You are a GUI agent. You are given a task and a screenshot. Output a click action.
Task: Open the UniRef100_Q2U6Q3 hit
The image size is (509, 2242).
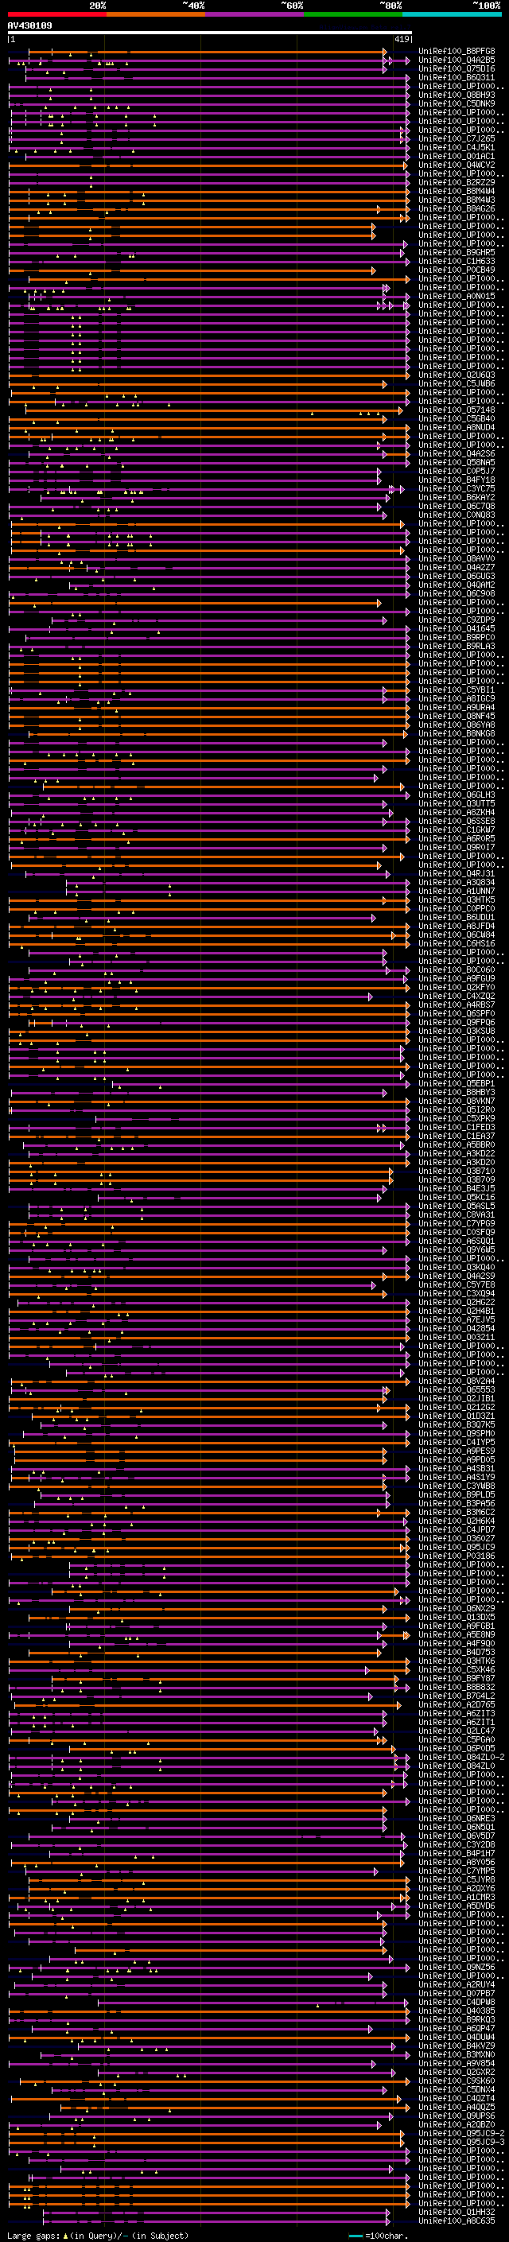457,375
